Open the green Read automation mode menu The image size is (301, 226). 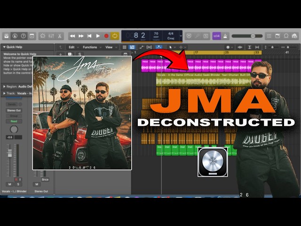(x=14, y=121)
